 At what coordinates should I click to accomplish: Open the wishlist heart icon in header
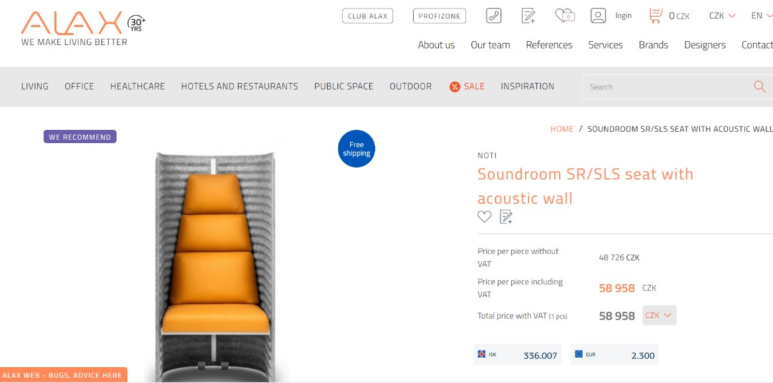565,16
